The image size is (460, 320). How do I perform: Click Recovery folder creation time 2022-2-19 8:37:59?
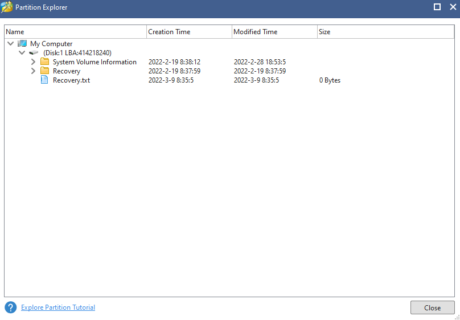point(175,71)
